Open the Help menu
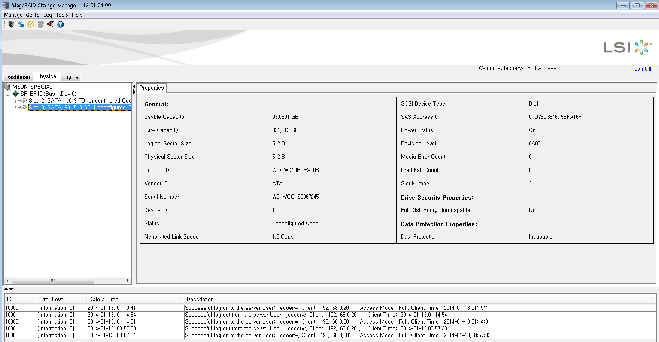This screenshot has width=659, height=342. pyautogui.click(x=77, y=15)
